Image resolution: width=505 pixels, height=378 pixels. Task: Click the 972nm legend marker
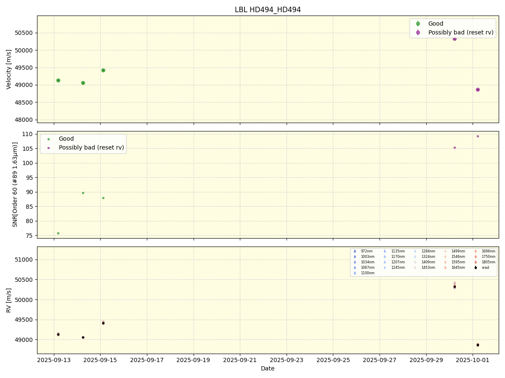tap(355, 251)
